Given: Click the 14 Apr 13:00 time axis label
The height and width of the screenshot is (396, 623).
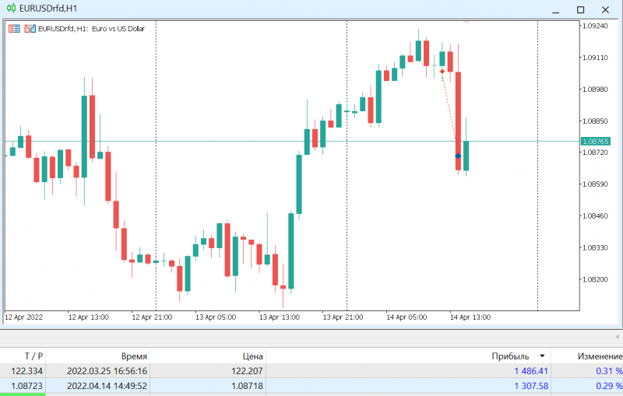Looking at the screenshot, I should coord(470,317).
